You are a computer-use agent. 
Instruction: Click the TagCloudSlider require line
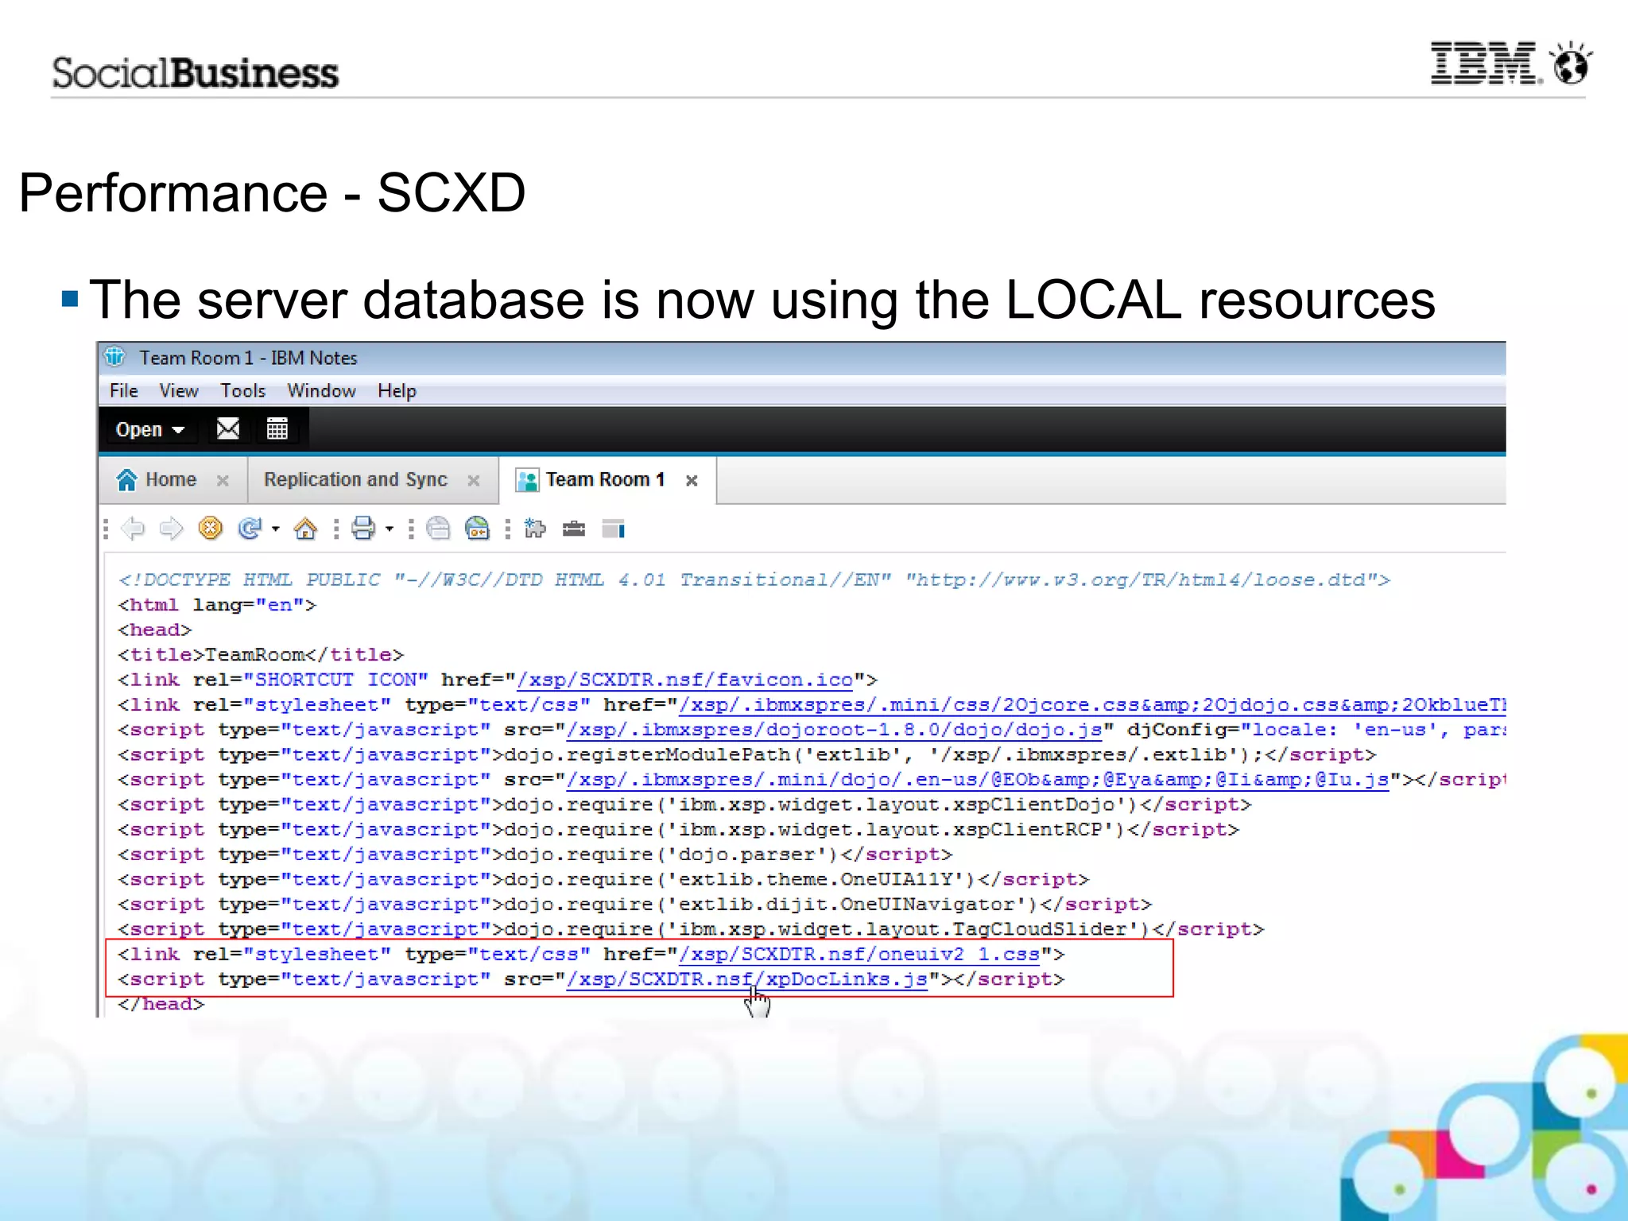point(691,929)
